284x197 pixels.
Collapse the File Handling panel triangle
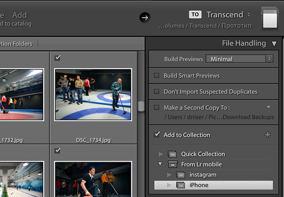point(274,44)
